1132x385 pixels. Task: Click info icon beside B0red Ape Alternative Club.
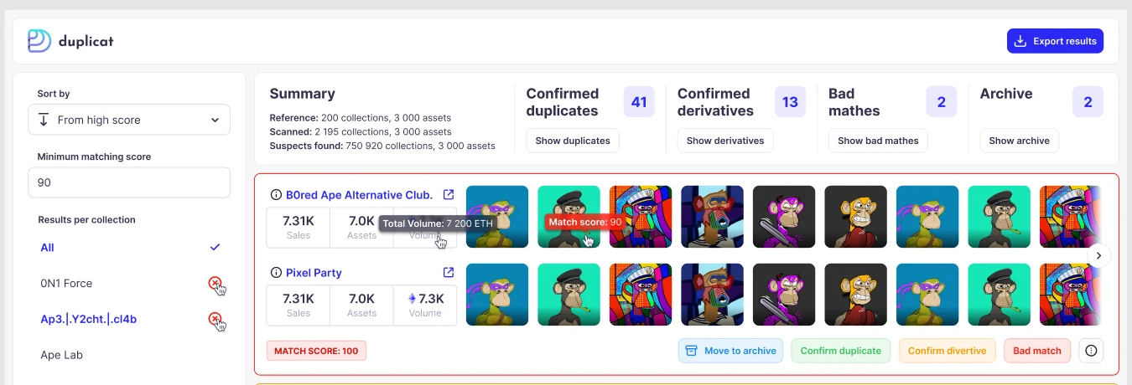point(276,195)
